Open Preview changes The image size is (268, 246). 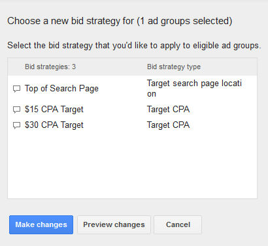pos(114,224)
